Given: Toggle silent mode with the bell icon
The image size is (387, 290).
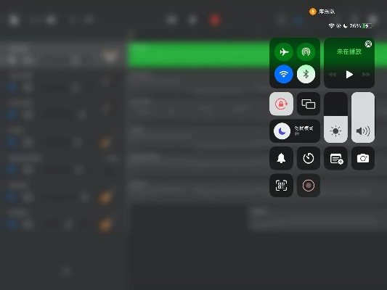Looking at the screenshot, I should coord(281,158).
